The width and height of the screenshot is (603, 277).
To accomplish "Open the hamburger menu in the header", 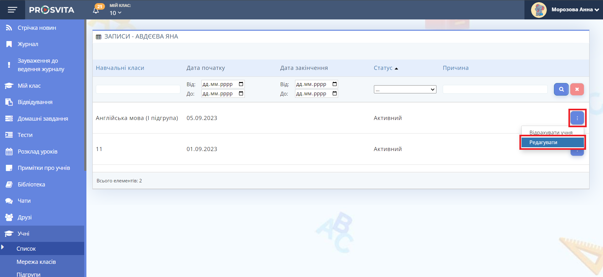I will pos(12,10).
